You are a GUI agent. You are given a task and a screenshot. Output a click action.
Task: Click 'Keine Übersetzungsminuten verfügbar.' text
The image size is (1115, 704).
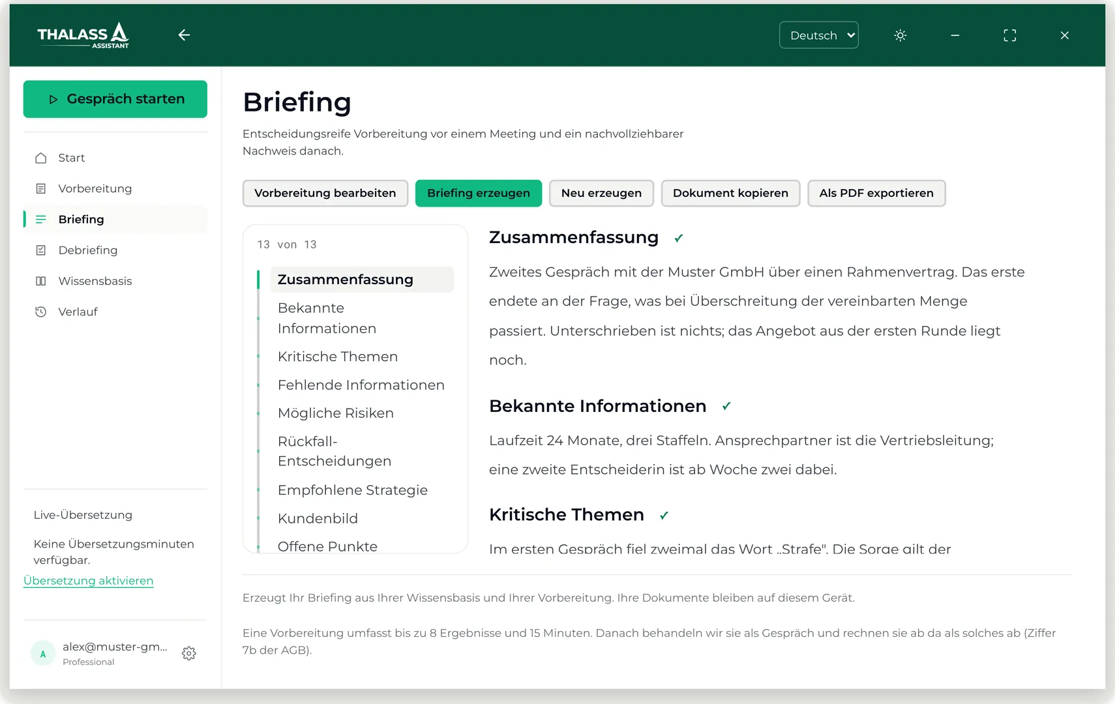pos(113,552)
